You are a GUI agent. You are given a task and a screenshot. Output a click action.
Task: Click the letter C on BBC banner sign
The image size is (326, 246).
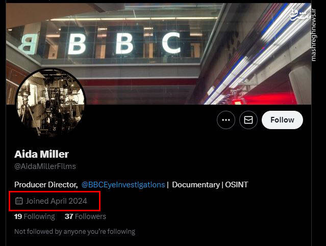click(171, 43)
